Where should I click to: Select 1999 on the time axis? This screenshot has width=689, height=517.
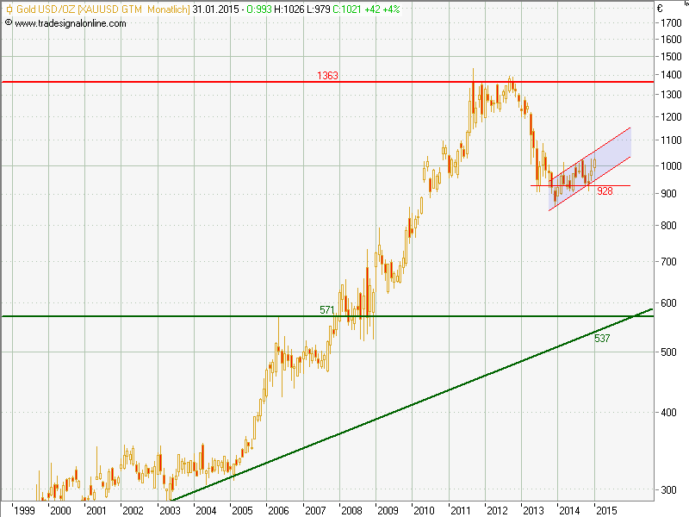(25, 510)
